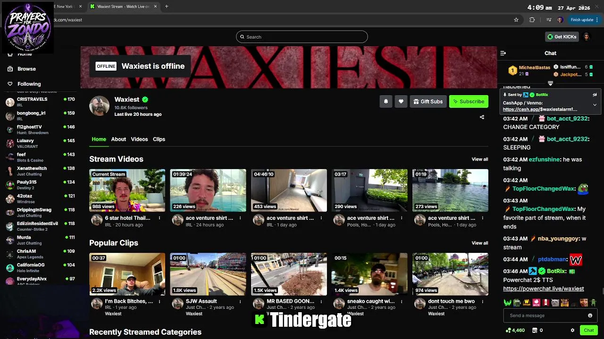
Task: Close the Waxiest Stream browser tab
Action: (x=155, y=7)
